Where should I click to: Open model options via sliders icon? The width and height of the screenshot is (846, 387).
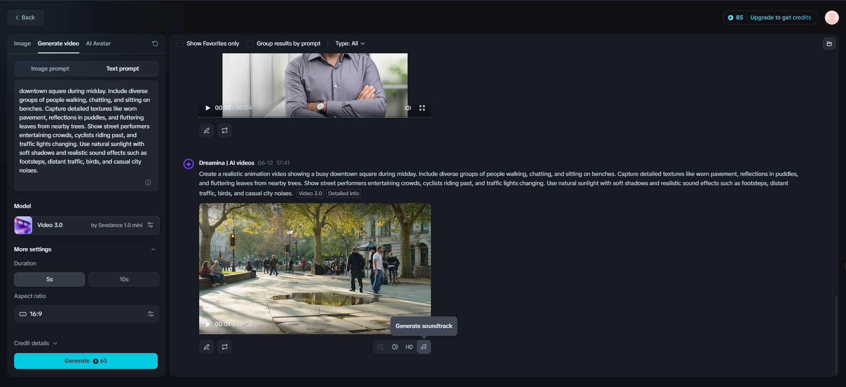pyautogui.click(x=150, y=225)
